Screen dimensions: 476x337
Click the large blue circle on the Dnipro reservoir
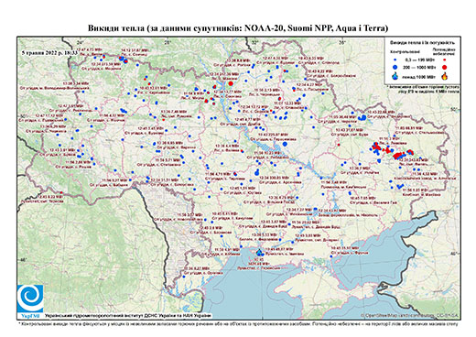(x=285, y=144)
